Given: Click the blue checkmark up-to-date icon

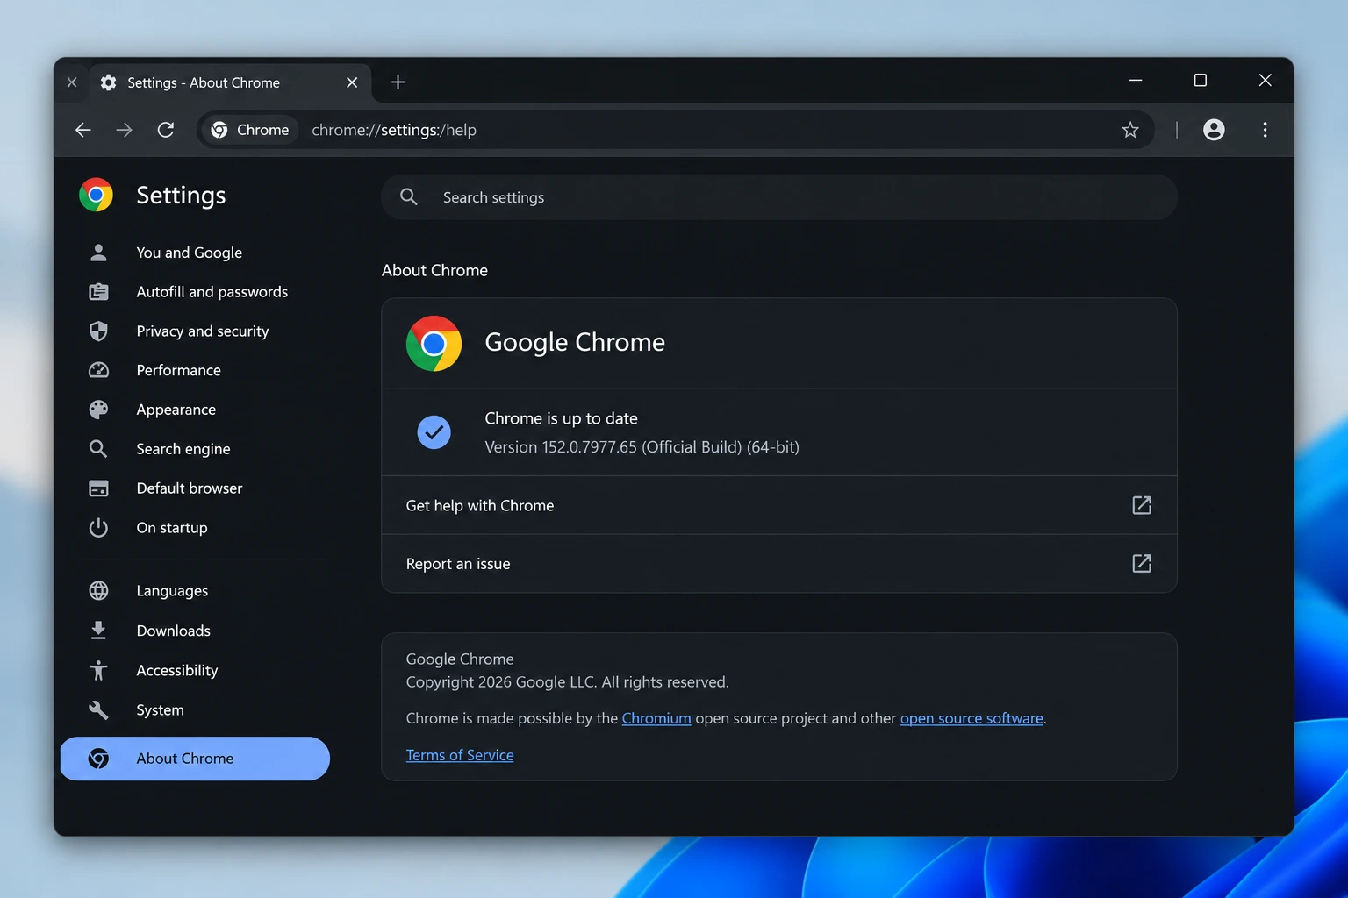Looking at the screenshot, I should point(434,431).
